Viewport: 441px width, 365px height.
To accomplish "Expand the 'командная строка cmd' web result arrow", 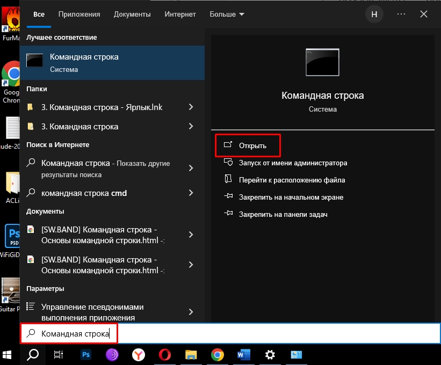I will tap(191, 193).
